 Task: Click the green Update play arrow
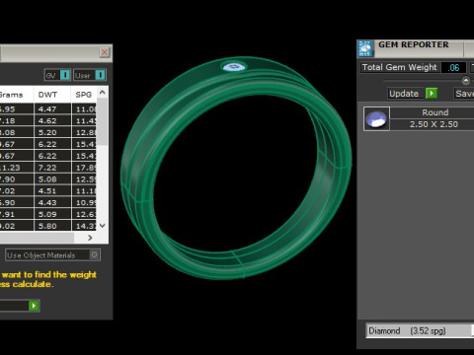point(432,94)
